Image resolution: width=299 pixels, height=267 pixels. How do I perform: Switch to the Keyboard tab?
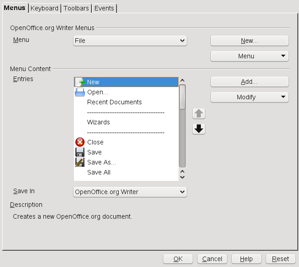click(44, 8)
